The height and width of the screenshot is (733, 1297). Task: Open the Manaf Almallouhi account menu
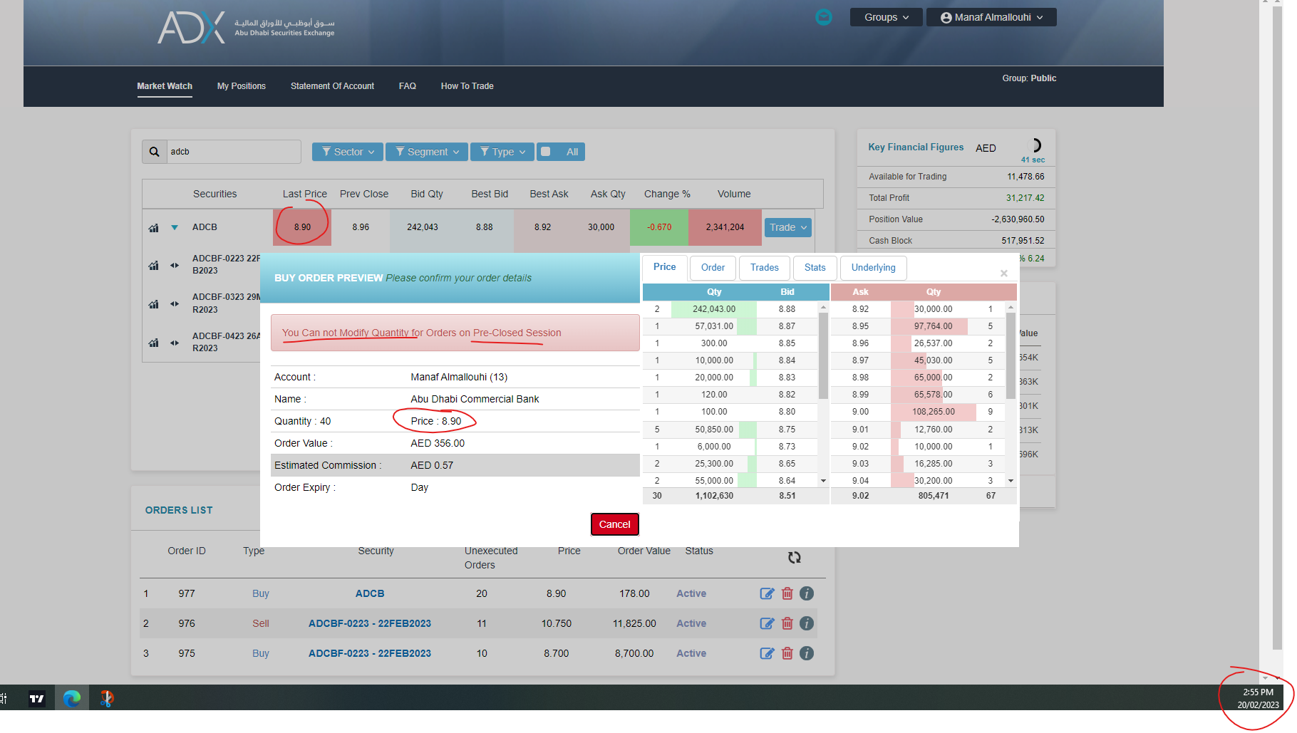[x=991, y=16]
